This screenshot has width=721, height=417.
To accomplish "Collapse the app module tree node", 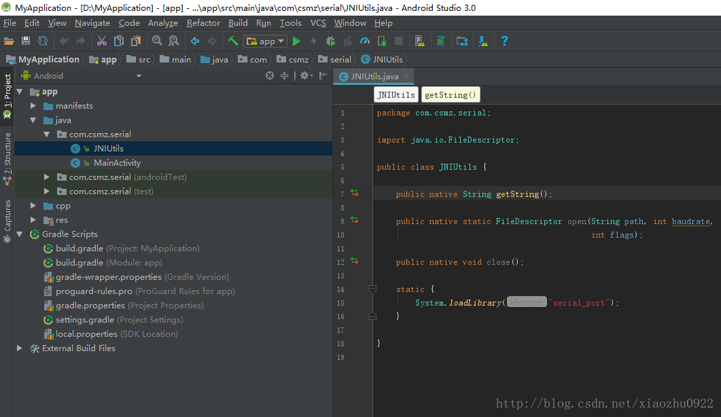I will tap(20, 92).
